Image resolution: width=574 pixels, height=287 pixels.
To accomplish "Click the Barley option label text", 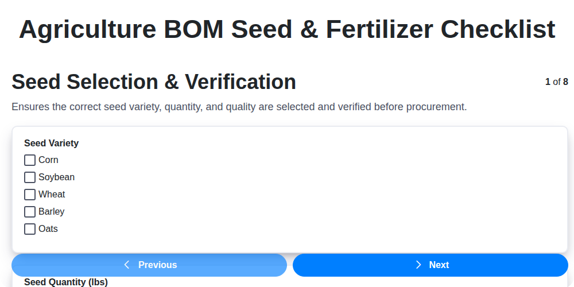I will point(51,212).
